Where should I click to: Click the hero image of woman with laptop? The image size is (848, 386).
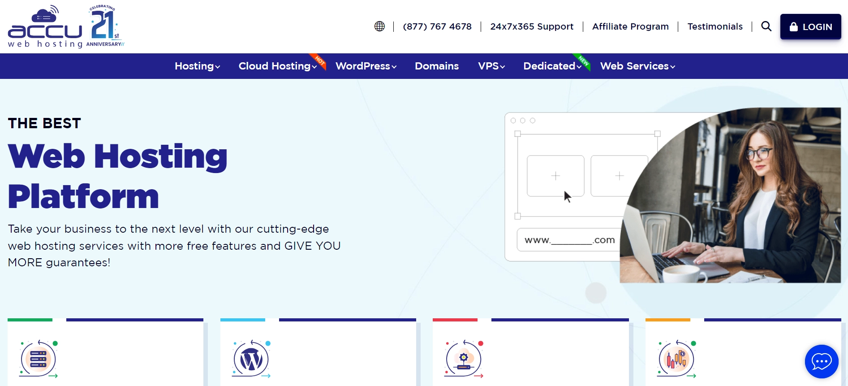point(730,195)
